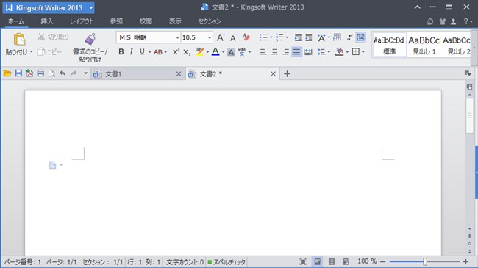Screen dimensions: 478x268
Task: Apply superscript formatting
Action: 176,52
